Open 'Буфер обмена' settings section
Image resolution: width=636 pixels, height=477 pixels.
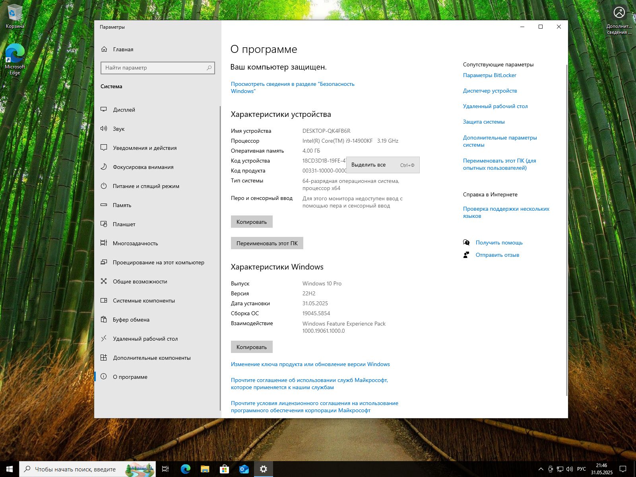(157, 320)
